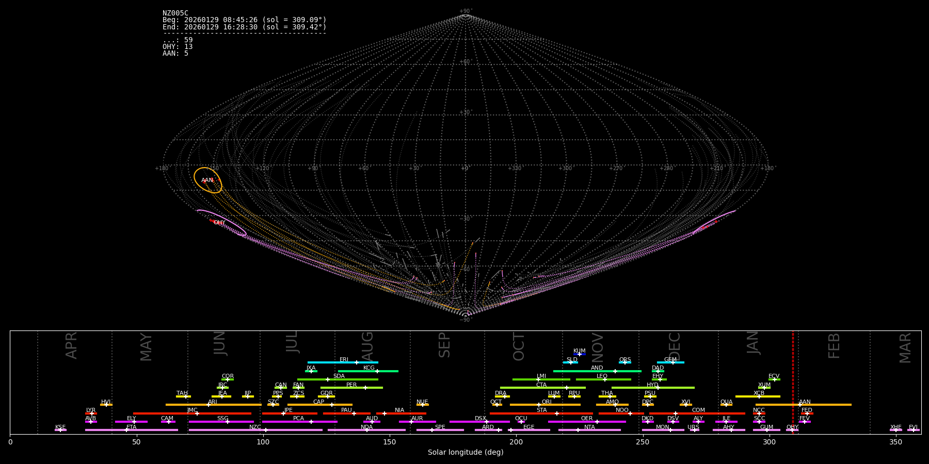This screenshot has height=464, width=929.
Task: Click the LMI shower label
Action: click(x=541, y=376)
